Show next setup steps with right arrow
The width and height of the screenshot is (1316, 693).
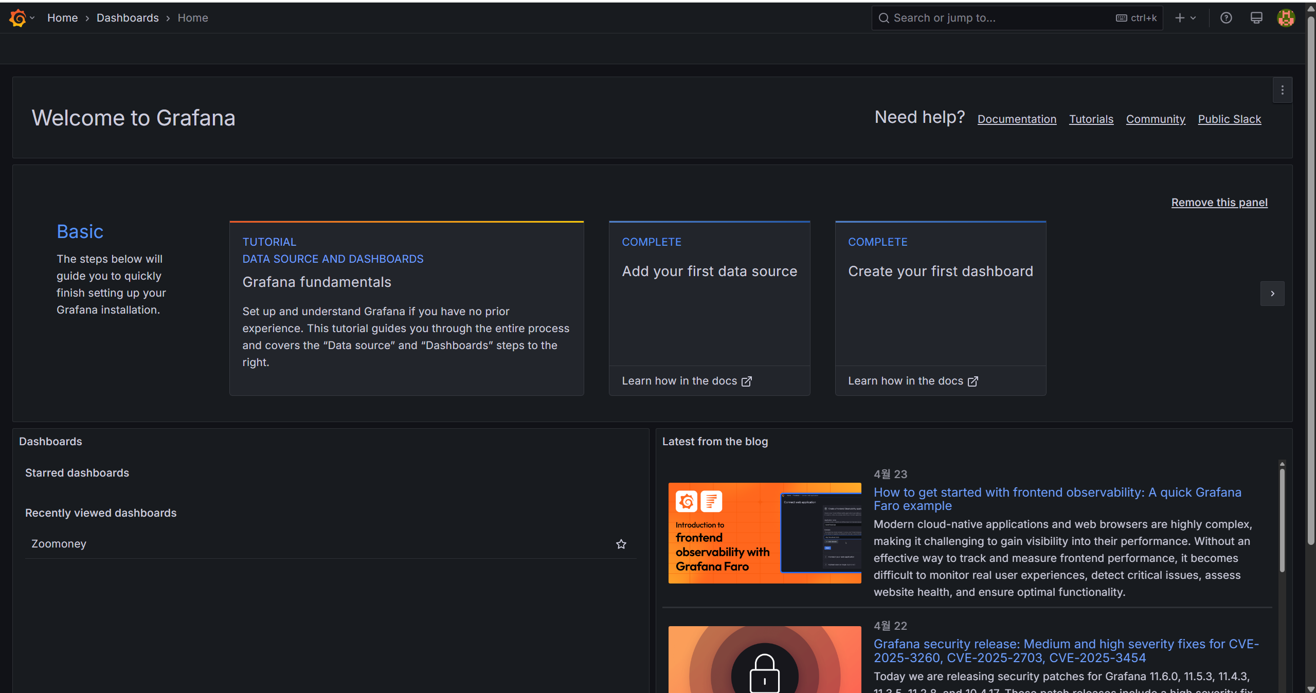[x=1272, y=294]
